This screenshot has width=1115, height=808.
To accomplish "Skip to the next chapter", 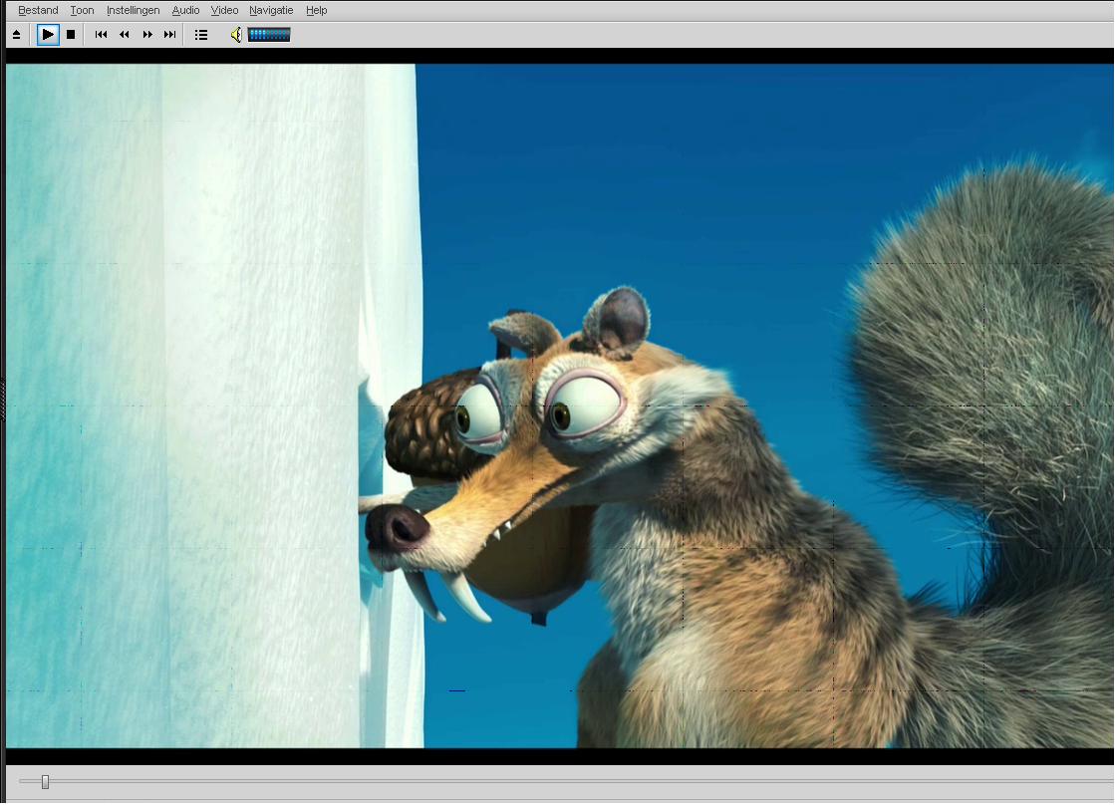I will [170, 34].
